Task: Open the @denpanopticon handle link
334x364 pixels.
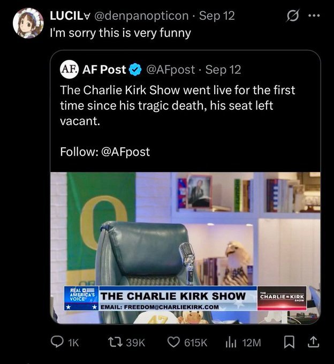Action: pos(141,16)
